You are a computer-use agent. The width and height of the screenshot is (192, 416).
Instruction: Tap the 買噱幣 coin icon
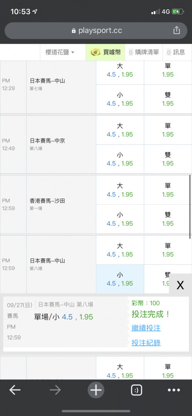click(x=95, y=52)
